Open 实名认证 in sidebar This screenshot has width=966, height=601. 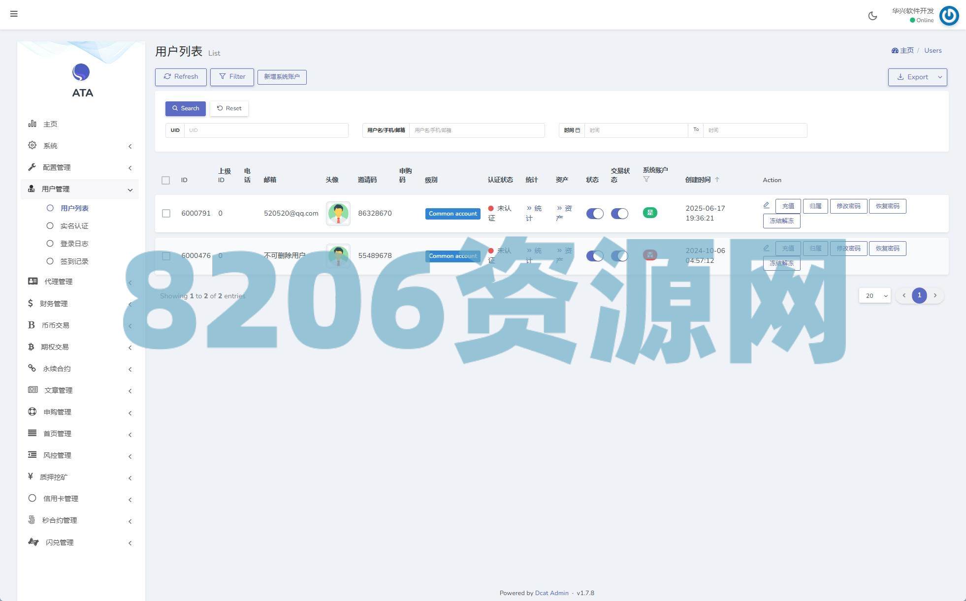[x=74, y=226]
